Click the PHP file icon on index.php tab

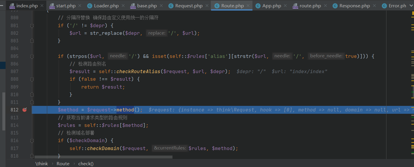click(x=12, y=6)
